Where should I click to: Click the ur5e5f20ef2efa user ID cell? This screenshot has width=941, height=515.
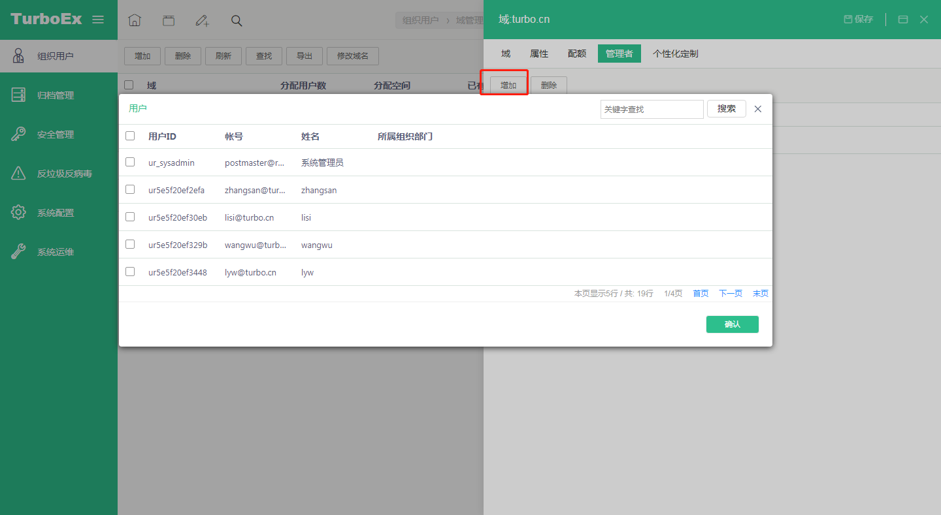tap(176, 190)
